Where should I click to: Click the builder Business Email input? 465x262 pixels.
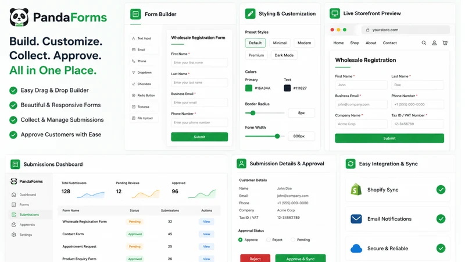199,102
